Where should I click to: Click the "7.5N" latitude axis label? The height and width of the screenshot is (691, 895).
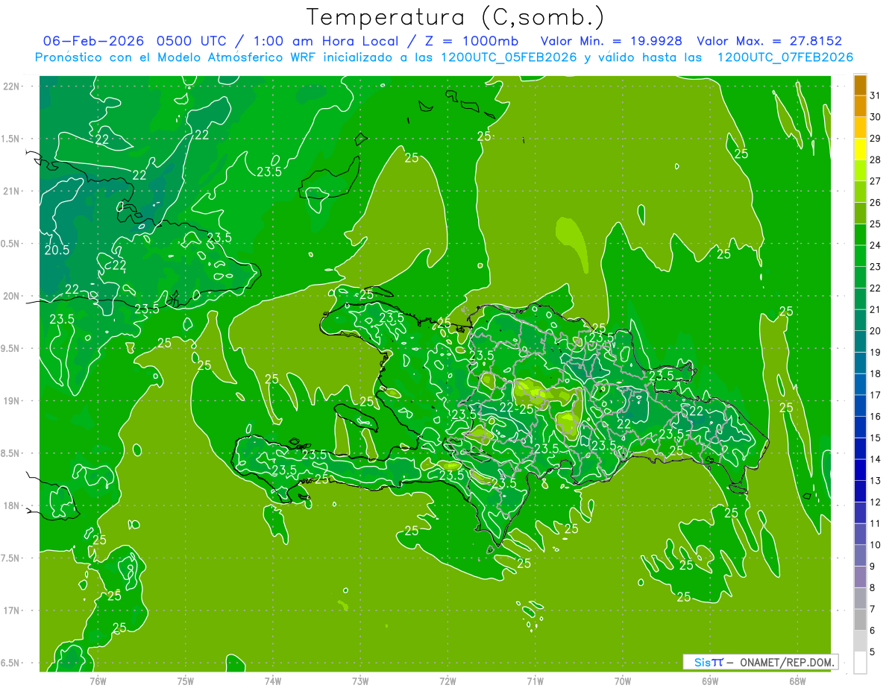[11, 558]
